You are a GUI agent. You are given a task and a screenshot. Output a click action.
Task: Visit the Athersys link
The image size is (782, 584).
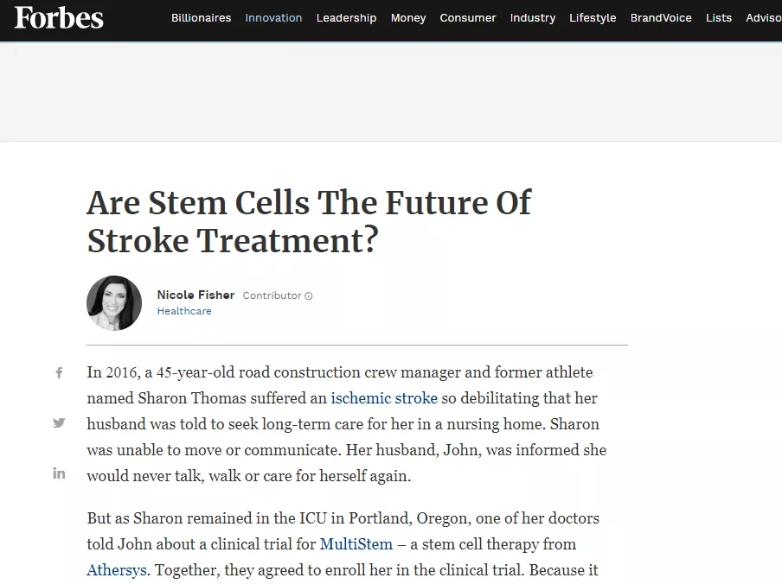click(x=119, y=570)
